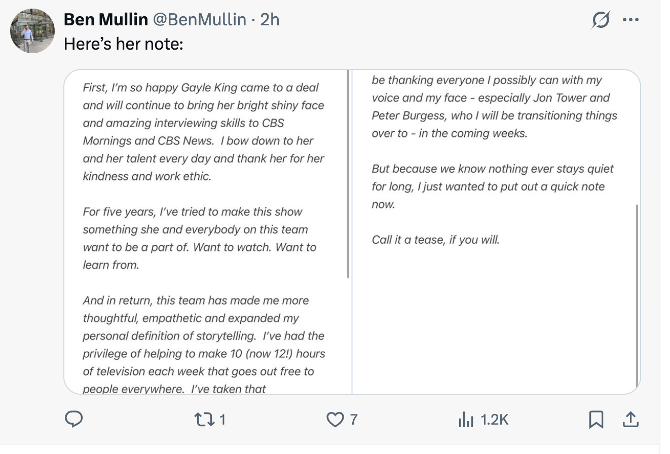Click the repost count number 1

coord(222,420)
